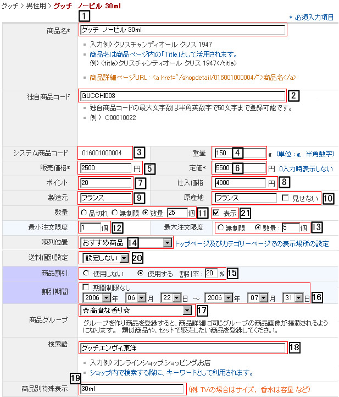This screenshot has height=397, width=339.
Task: Open the 陳列位置 dropdown showing おすすめ商品
Action: pyautogui.click(x=126, y=243)
